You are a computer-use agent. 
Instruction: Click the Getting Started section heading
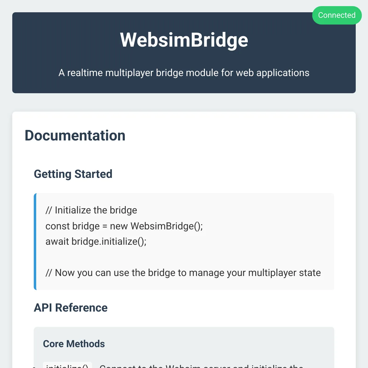(x=73, y=174)
